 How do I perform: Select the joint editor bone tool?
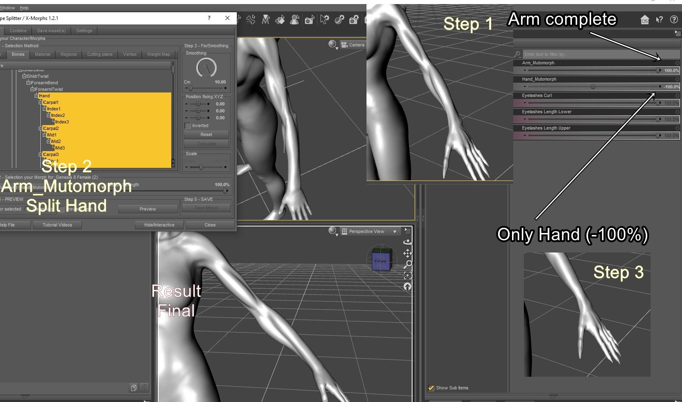point(251,20)
